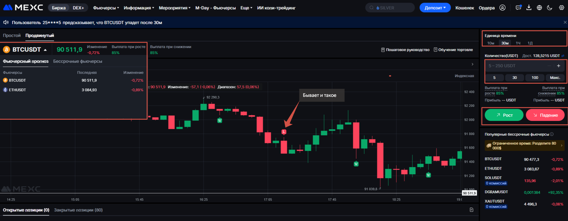568x221 pixels.
Task: Click the M-Day - Фьючерсы menu item
Action: pos(215,8)
